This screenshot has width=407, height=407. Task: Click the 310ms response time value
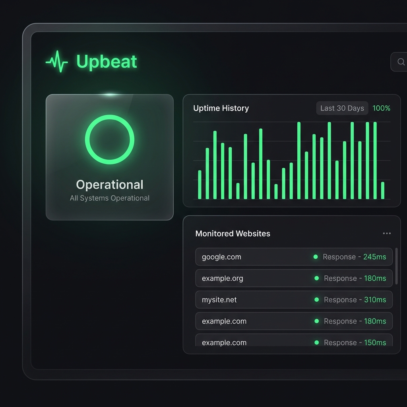click(x=375, y=300)
